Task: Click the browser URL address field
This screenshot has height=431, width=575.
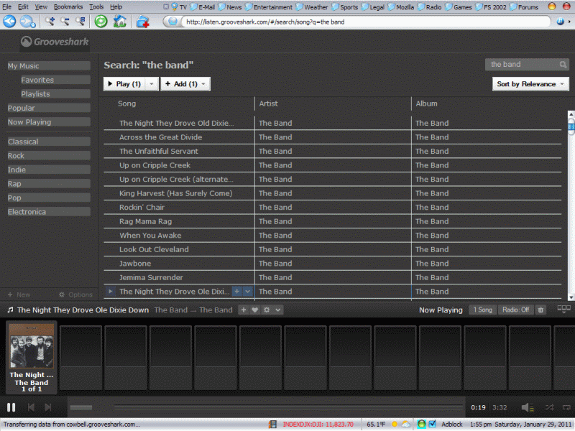Action: pos(365,22)
